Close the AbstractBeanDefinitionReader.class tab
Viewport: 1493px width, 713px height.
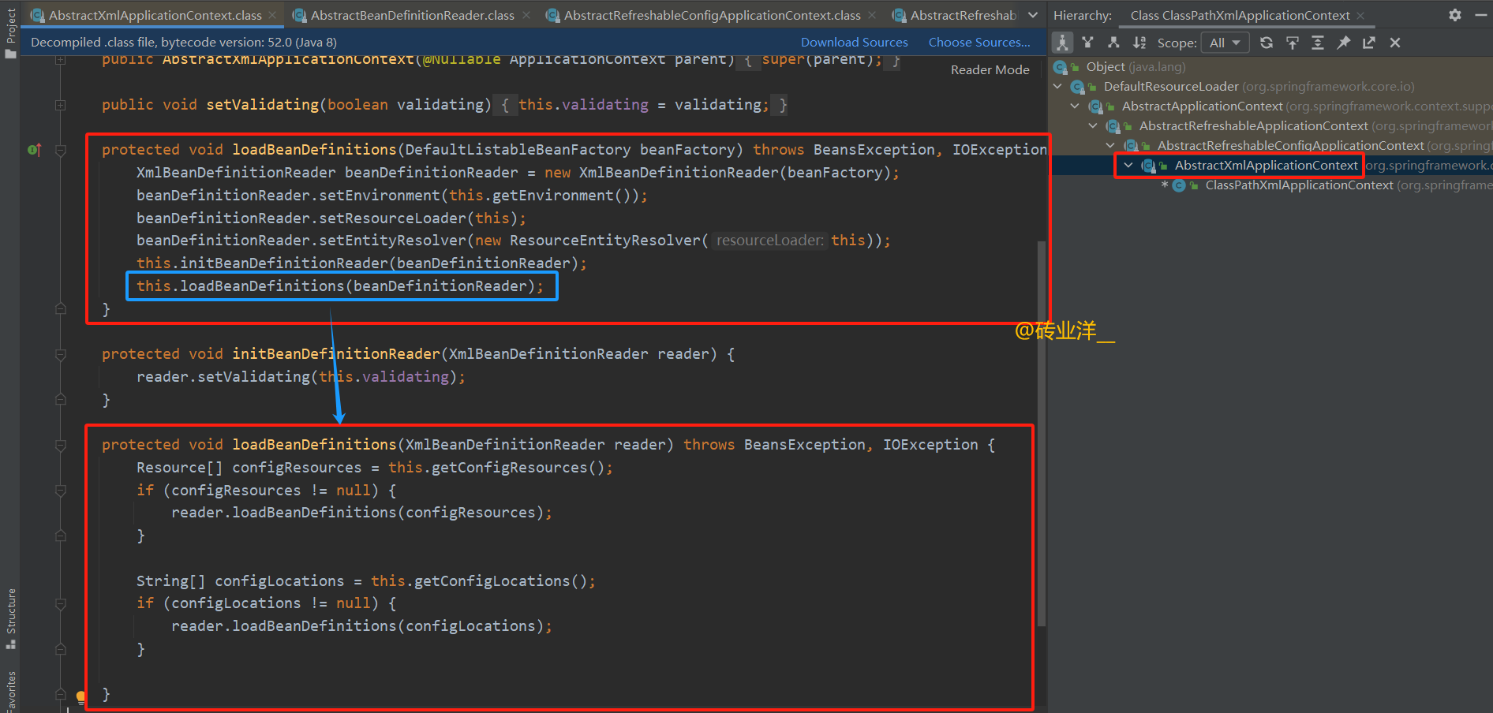[x=525, y=15]
